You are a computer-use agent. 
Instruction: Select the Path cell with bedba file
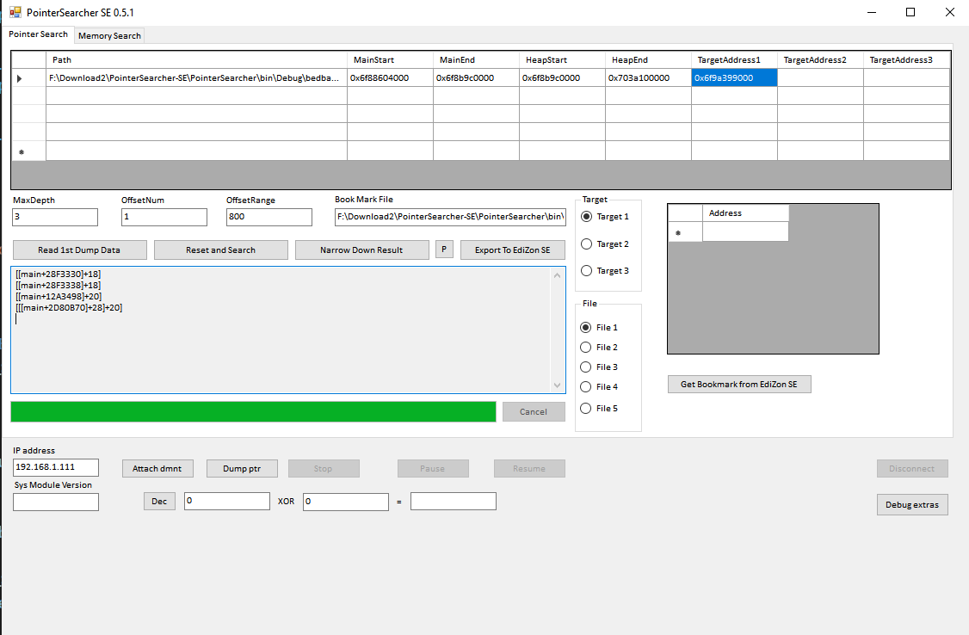(196, 77)
